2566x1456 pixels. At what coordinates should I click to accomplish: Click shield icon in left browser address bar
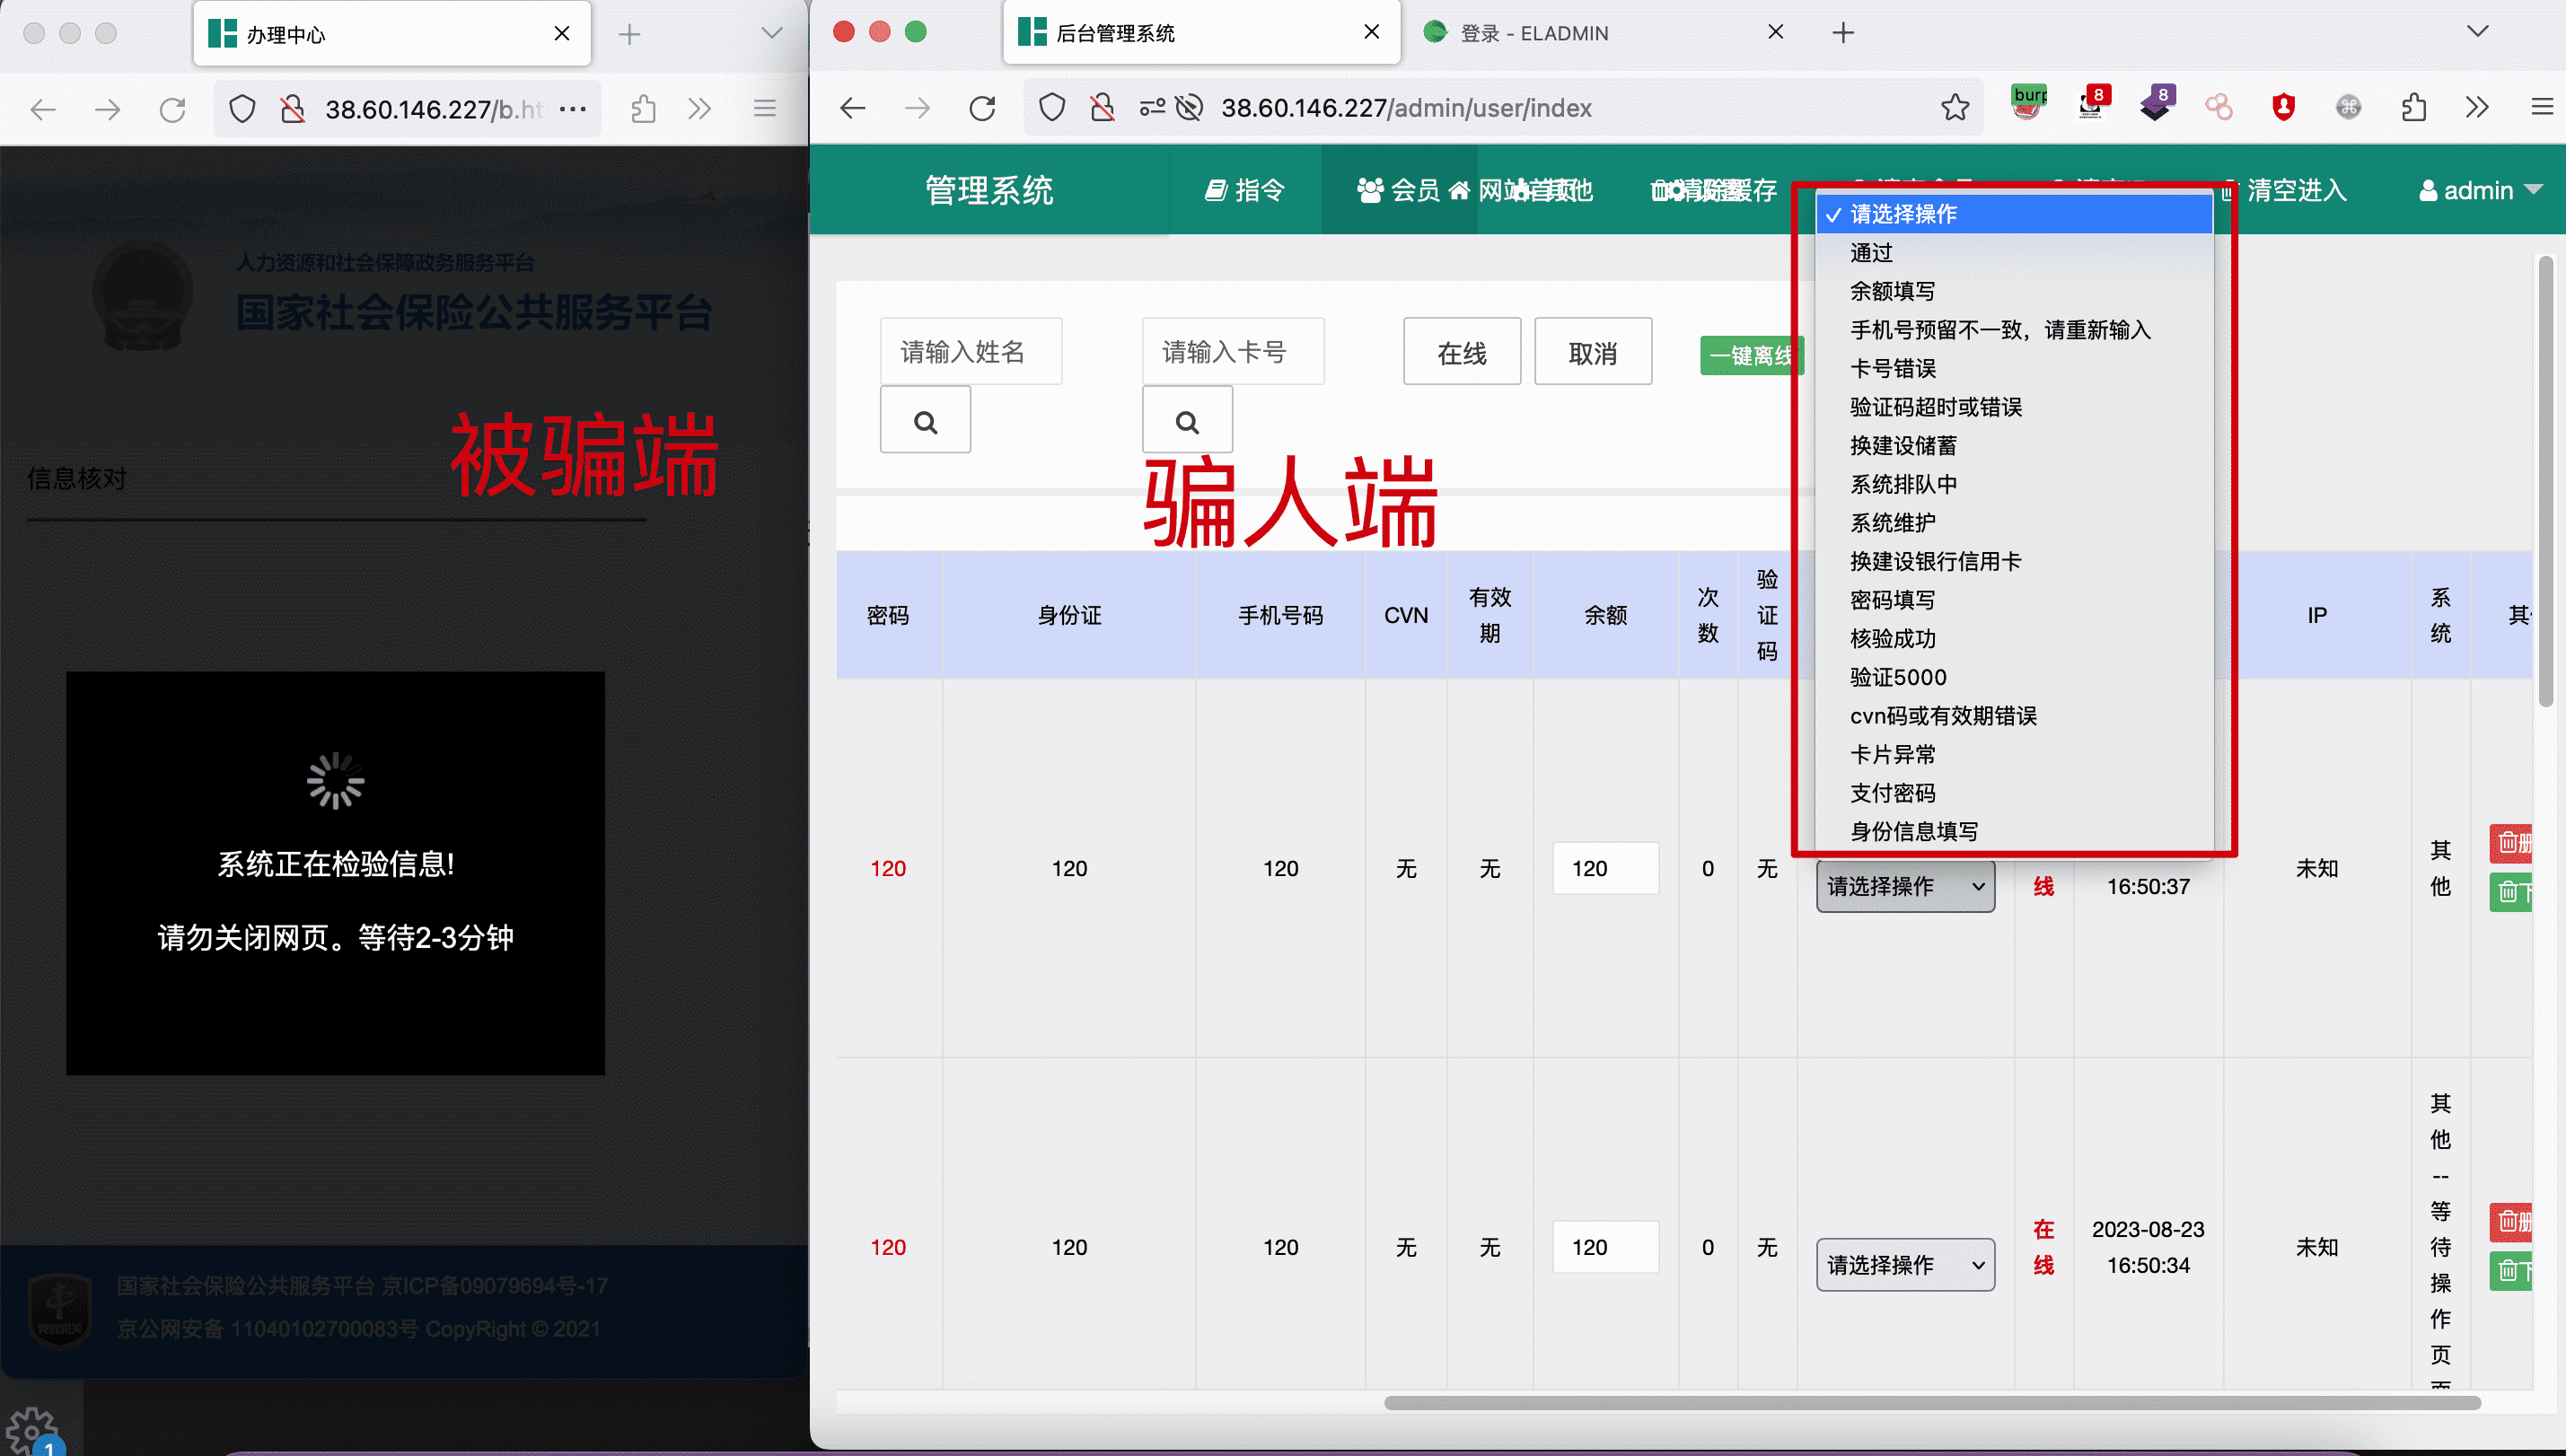(x=242, y=109)
